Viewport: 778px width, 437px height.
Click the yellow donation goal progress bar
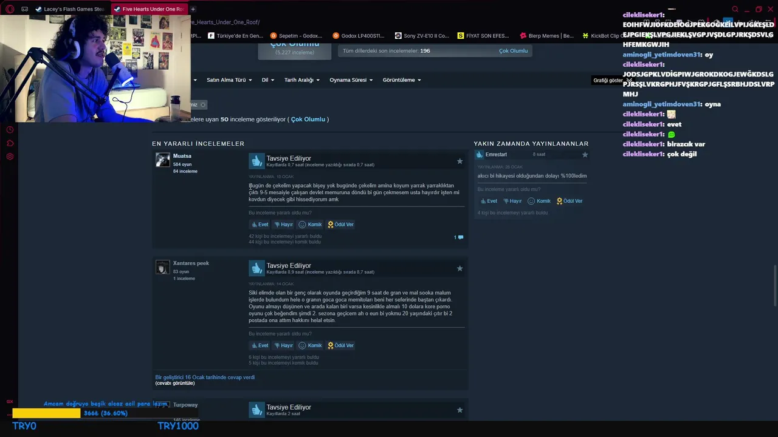[x=46, y=413]
